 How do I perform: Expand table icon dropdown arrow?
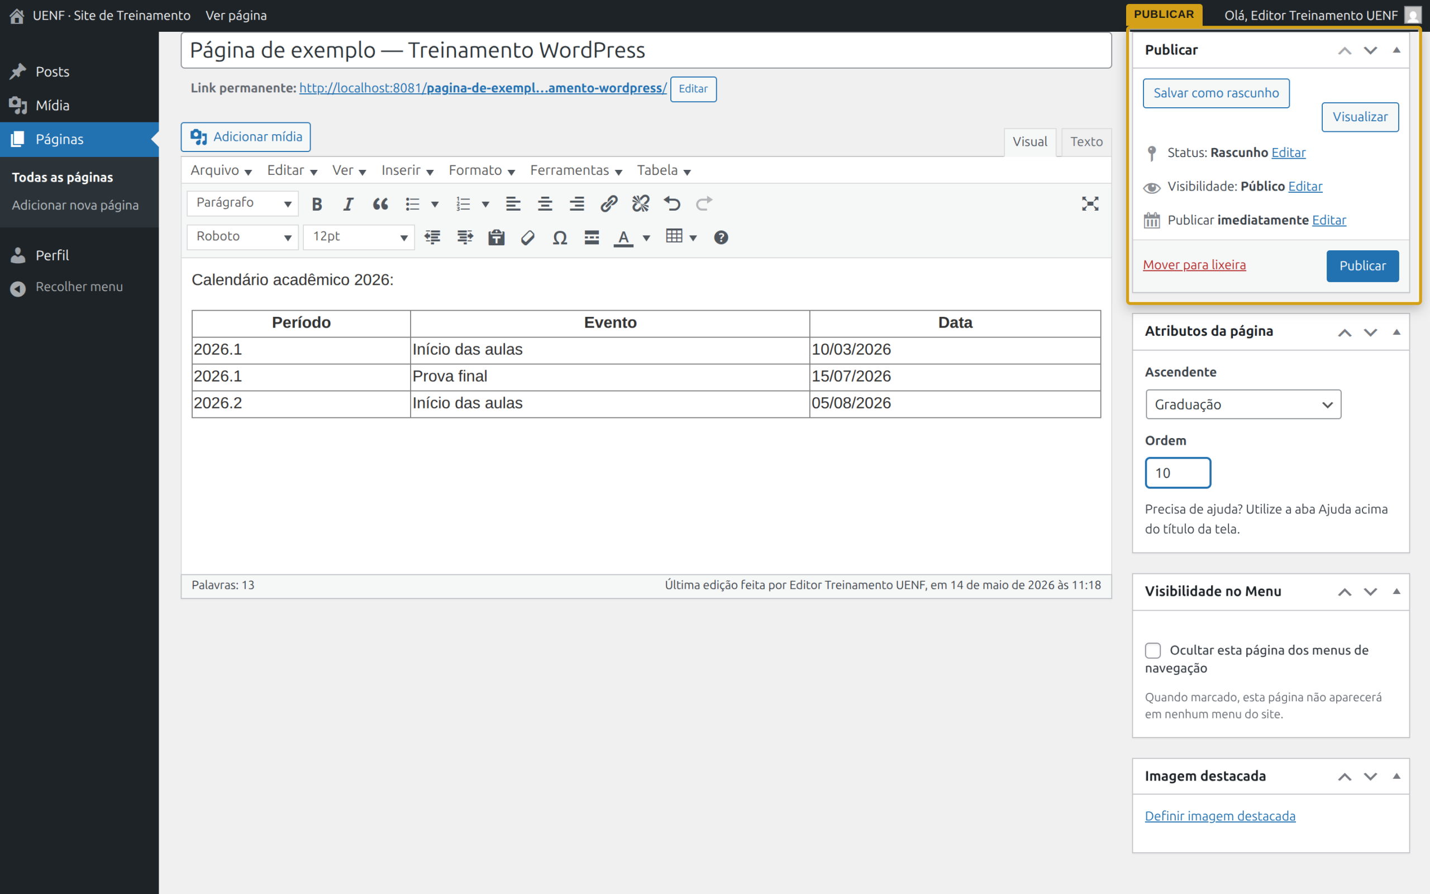694,238
